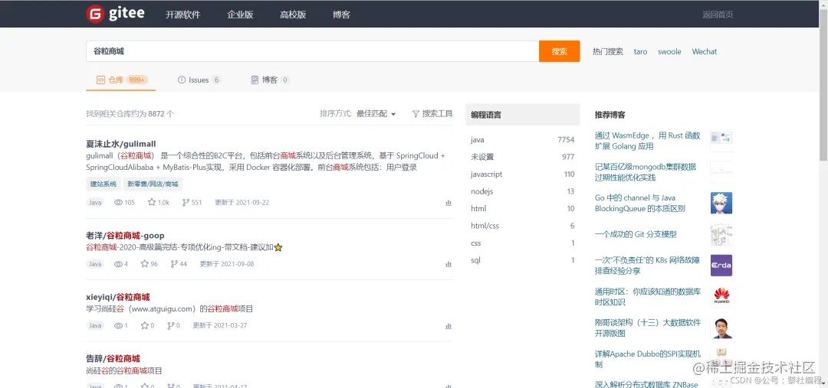Switch to the Issues tab

199,80
